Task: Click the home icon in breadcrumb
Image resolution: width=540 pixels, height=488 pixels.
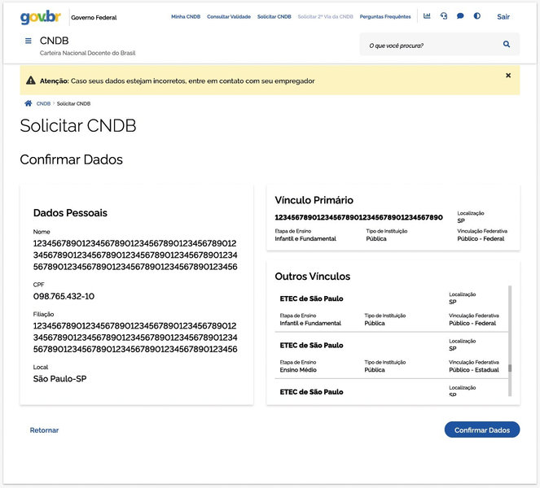Action: click(x=28, y=103)
